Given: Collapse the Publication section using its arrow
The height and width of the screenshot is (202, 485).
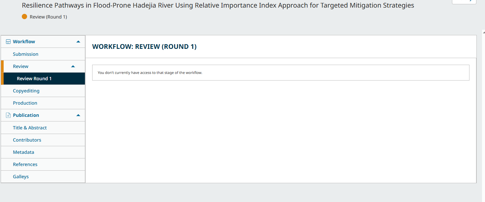Looking at the screenshot, I should pyautogui.click(x=78, y=115).
